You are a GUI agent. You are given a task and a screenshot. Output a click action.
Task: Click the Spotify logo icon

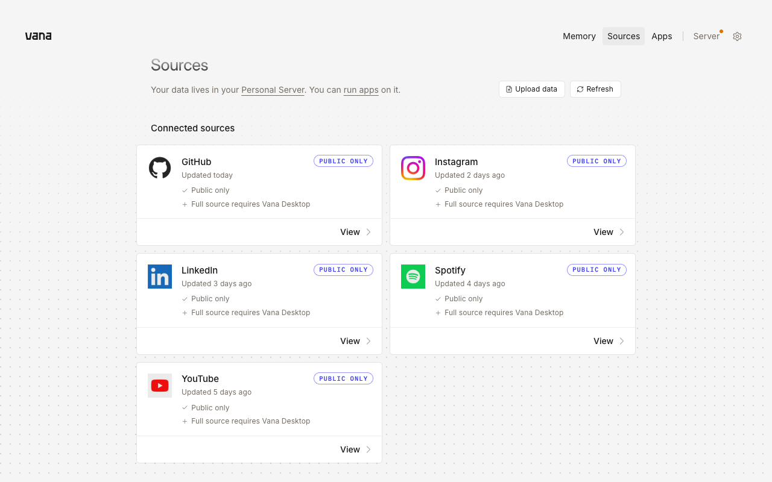413,277
